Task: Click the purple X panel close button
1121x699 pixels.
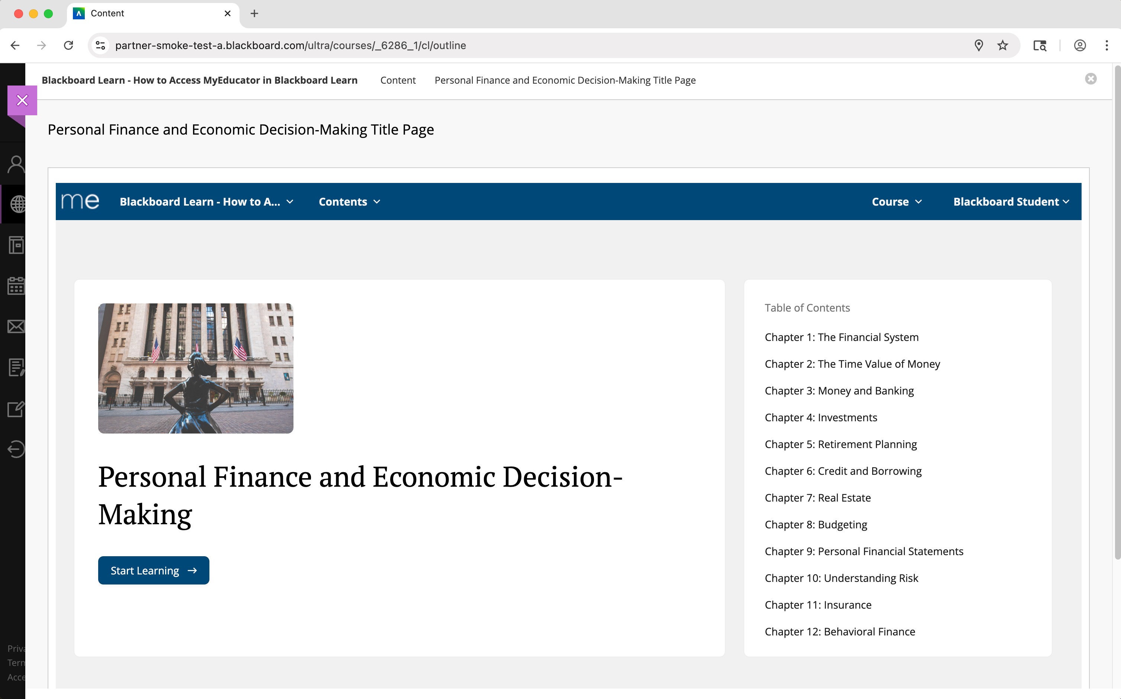Action: 22,100
